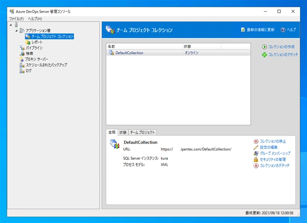Image resolution: width=307 pixels, height=223 pixels.
Task: Click the large DefaultCollection icon in details
Action: pos(115,144)
